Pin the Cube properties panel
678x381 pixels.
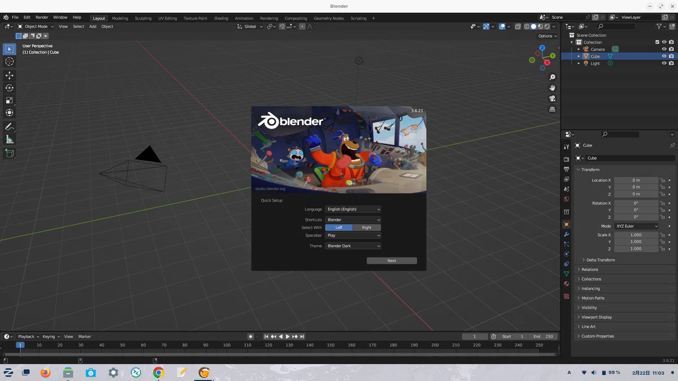point(672,145)
